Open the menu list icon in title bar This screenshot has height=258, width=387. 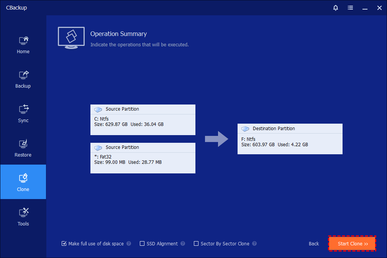click(350, 8)
